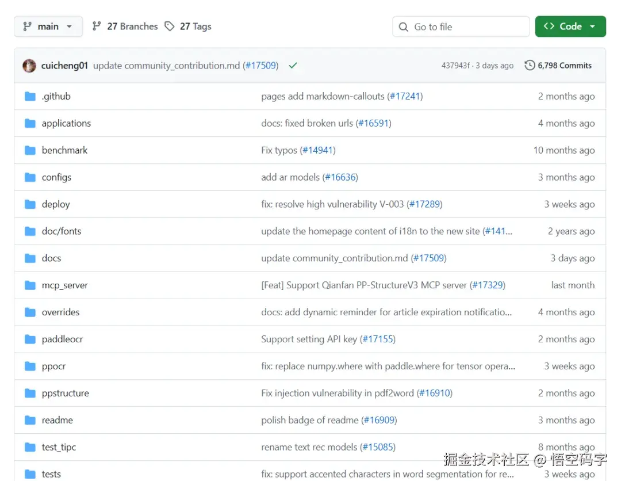
Task: Click the tests folder icon
Action: coord(30,474)
